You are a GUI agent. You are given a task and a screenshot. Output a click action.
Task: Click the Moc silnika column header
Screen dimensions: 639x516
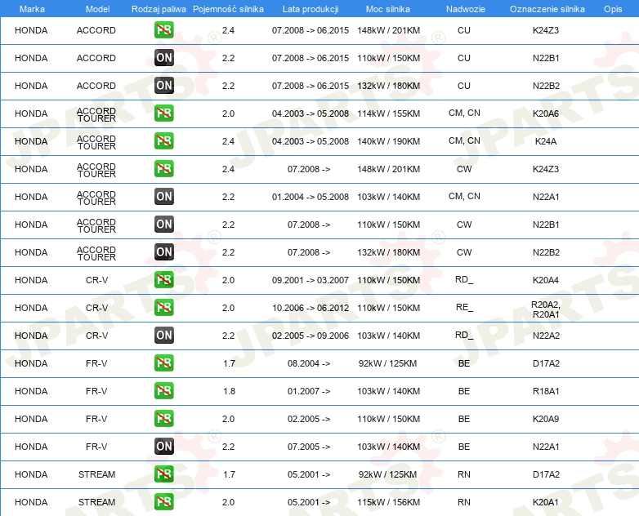[x=388, y=9]
